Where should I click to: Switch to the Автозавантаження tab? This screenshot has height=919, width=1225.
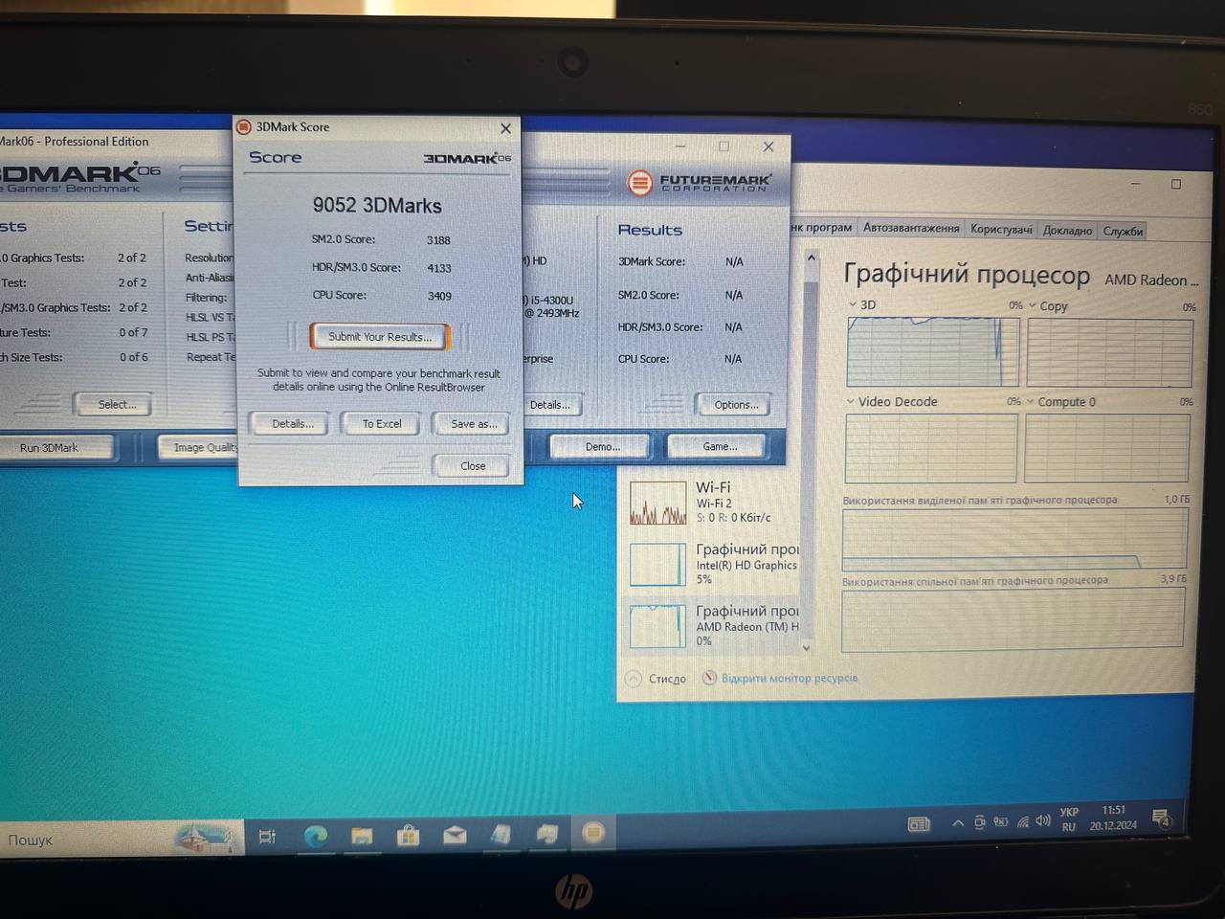coord(910,228)
